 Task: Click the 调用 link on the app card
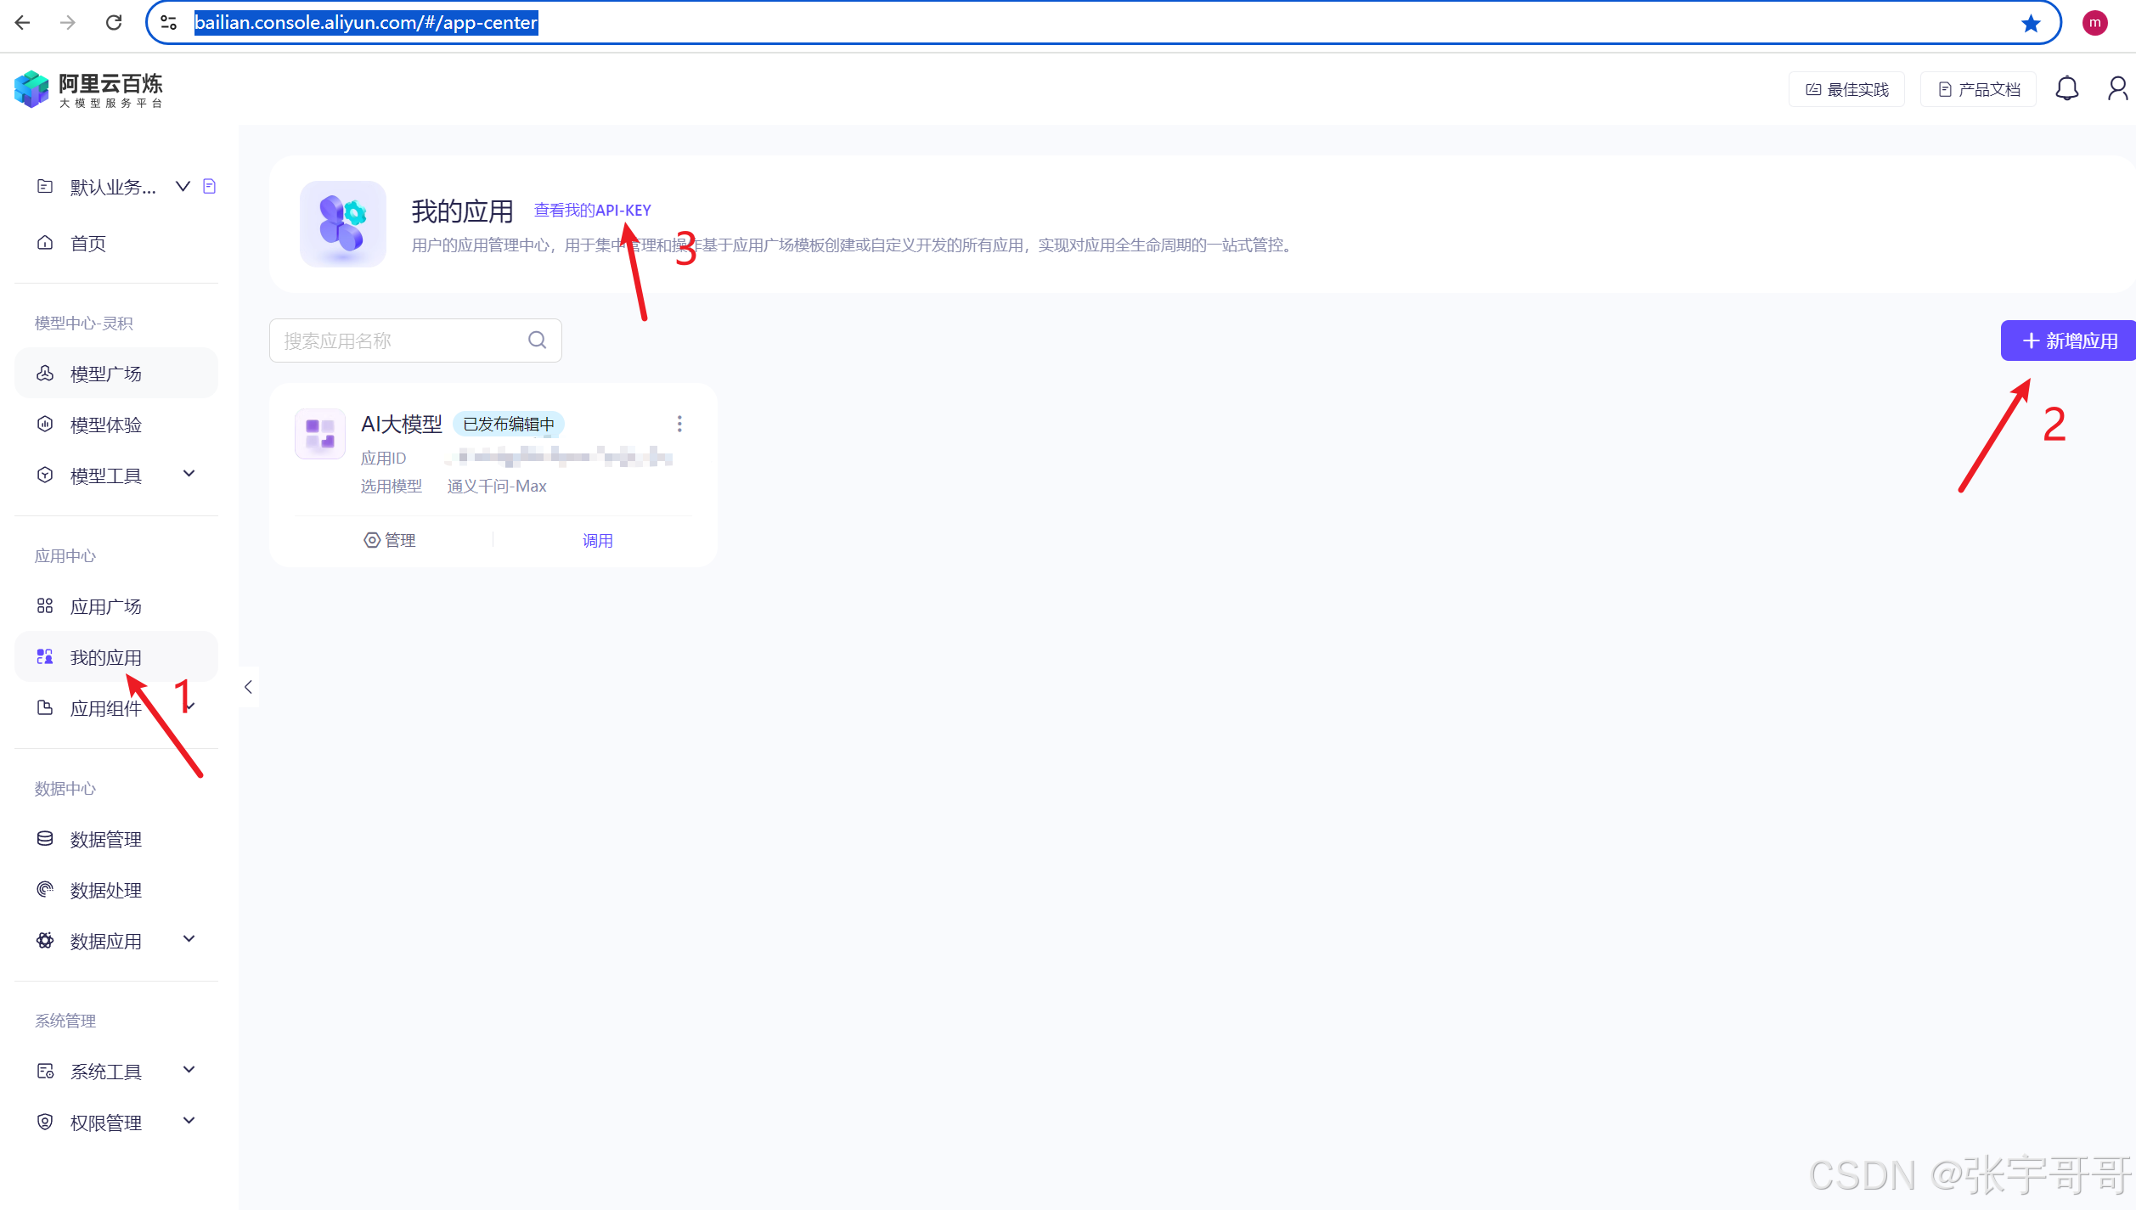[597, 541]
